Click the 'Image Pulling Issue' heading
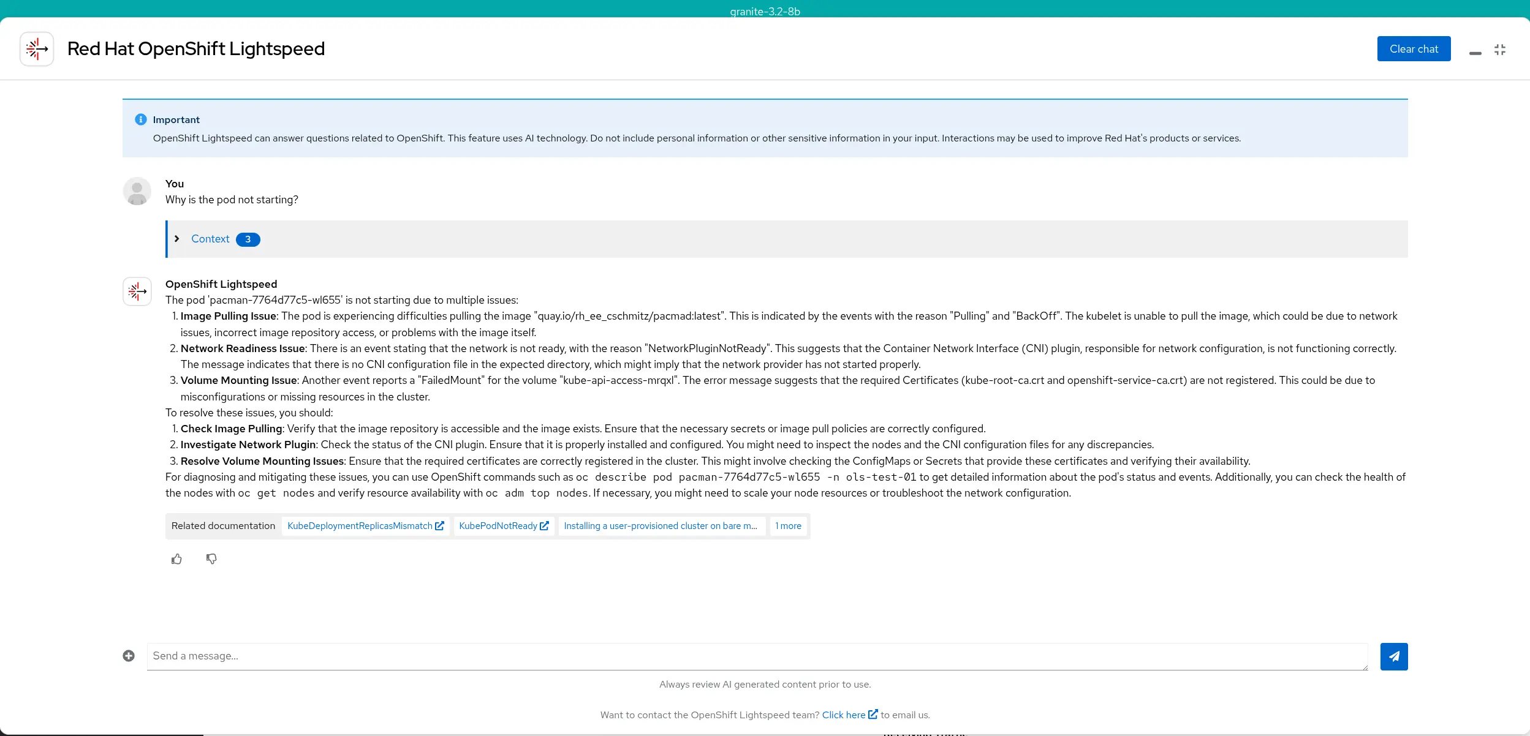Image resolution: width=1530 pixels, height=736 pixels. tap(229, 316)
